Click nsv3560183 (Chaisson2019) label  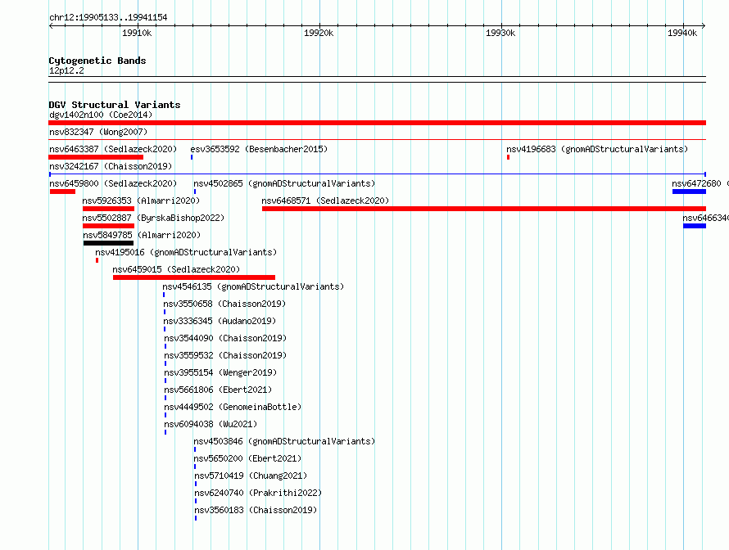click(256, 510)
